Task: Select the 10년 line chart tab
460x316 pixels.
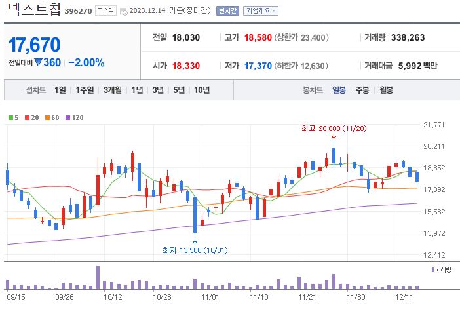Action: (x=202, y=90)
